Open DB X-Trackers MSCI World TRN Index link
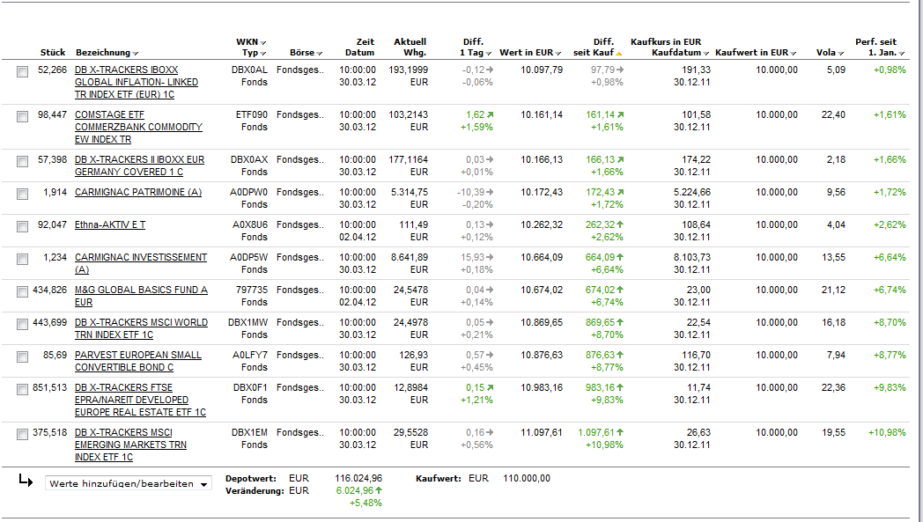This screenshot has height=522, width=923. pyautogui.click(x=141, y=328)
